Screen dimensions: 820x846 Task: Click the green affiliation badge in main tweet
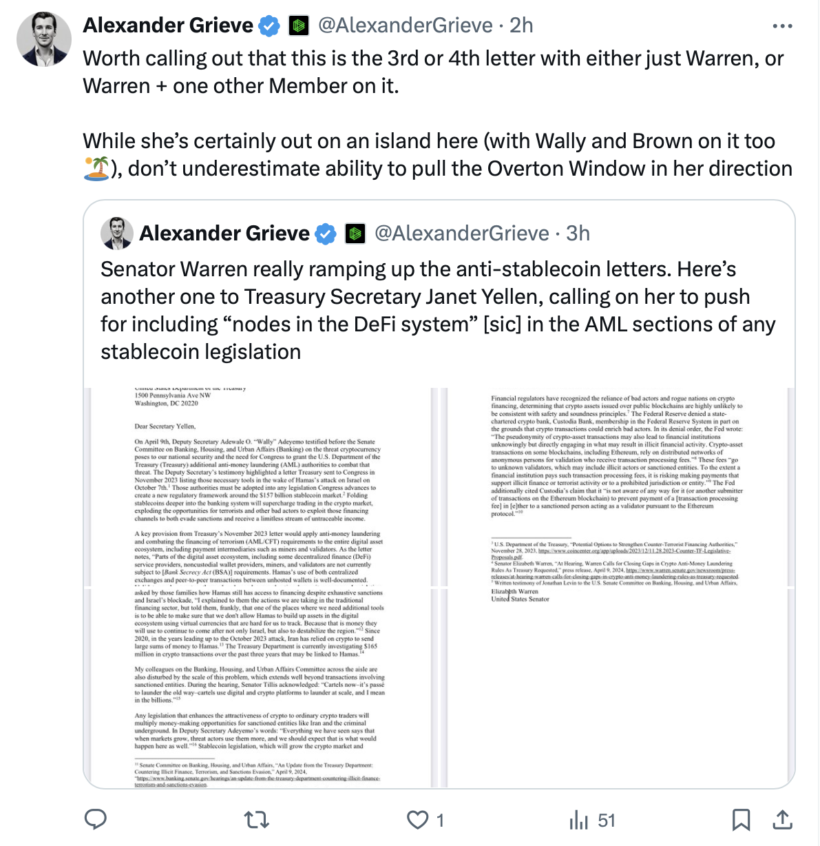point(298,26)
